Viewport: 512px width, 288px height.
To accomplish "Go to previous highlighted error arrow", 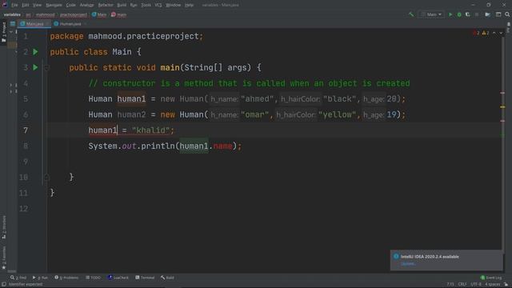I will 494,33.
